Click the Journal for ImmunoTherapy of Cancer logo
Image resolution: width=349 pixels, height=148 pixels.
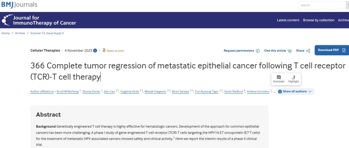(x=39, y=20)
